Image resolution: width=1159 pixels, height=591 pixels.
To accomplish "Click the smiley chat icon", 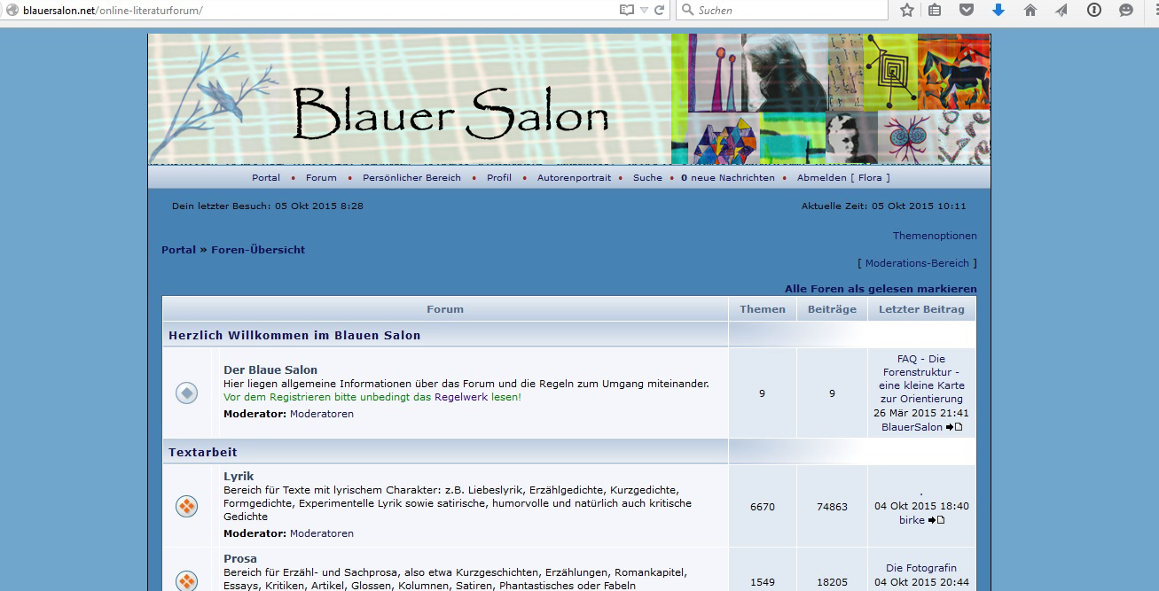I will pyautogui.click(x=1126, y=11).
